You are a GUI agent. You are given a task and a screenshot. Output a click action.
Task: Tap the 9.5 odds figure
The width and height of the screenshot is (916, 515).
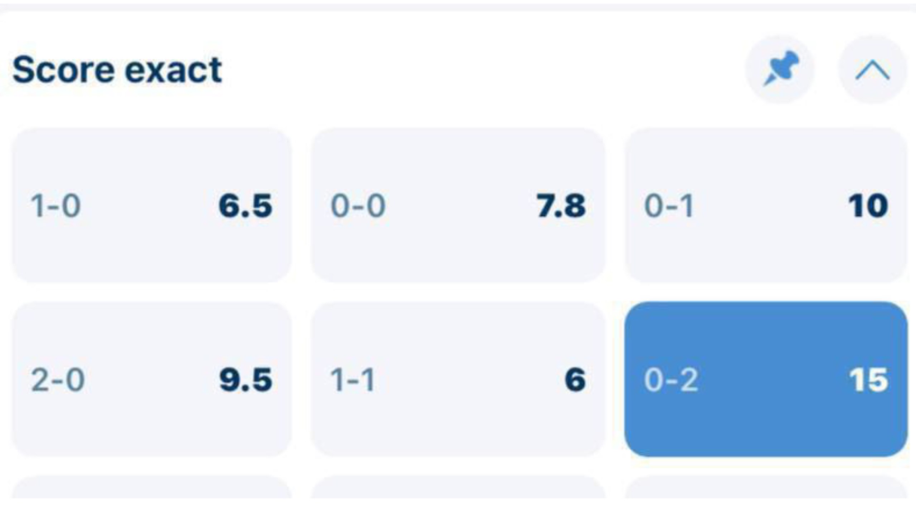point(245,380)
